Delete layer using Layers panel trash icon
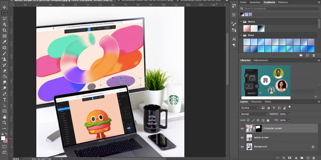Image resolution: width=321 pixels, height=160 pixels. 314,158
